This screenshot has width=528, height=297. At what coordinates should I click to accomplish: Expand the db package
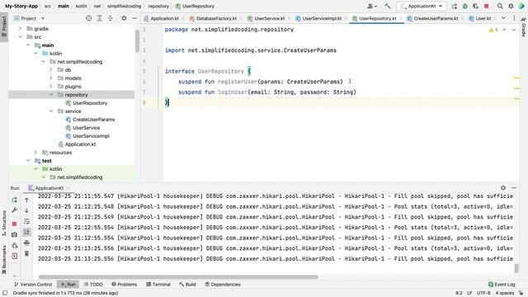(51, 69)
